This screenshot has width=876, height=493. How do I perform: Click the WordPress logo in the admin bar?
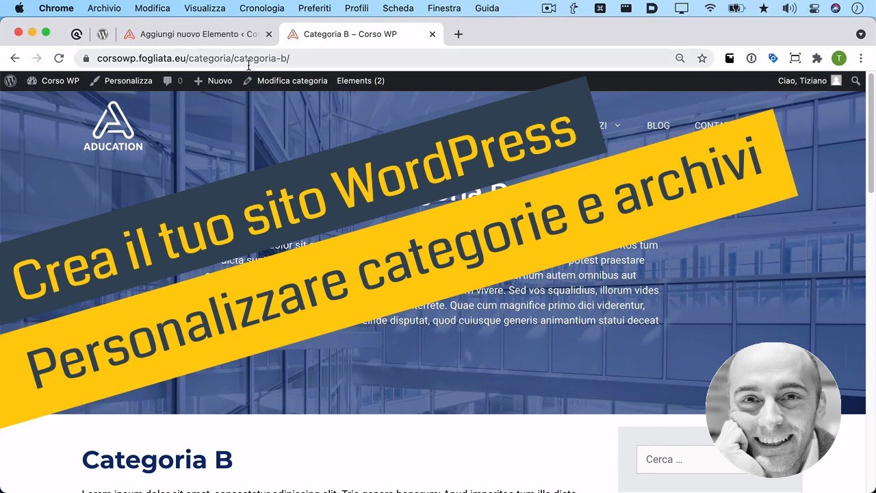(10, 80)
